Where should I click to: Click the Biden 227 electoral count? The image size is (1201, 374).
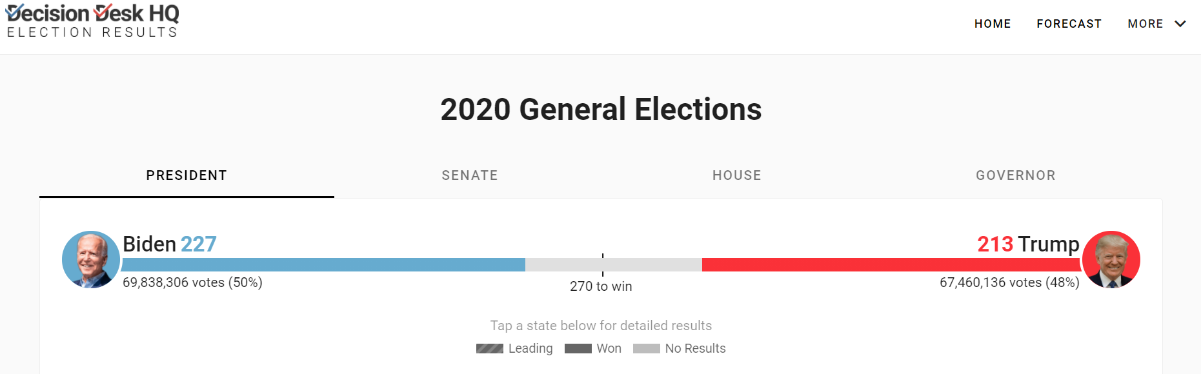[170, 244]
